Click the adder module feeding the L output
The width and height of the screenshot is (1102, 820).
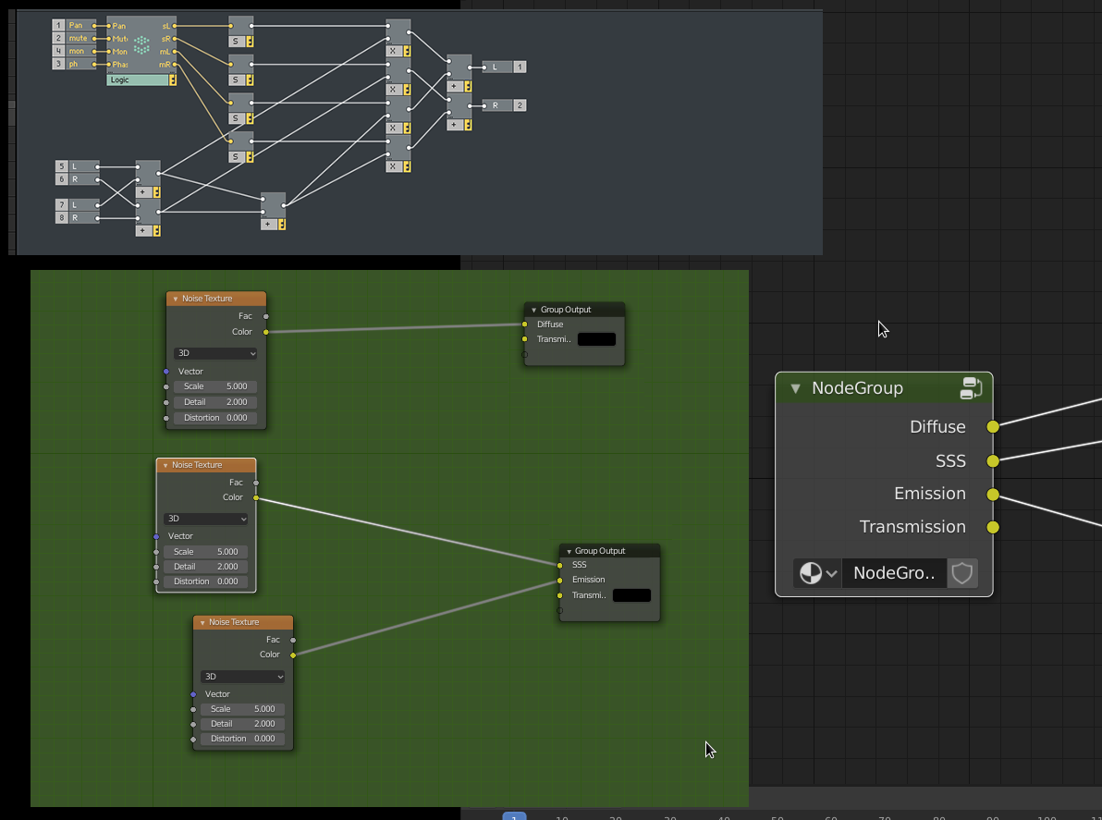[x=459, y=73]
